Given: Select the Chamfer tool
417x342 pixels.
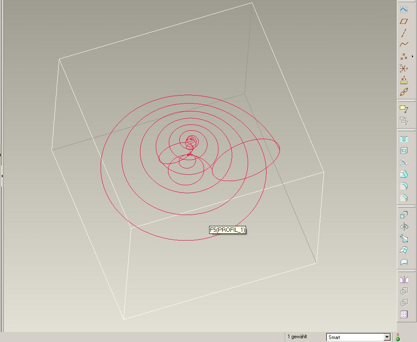Looking at the screenshot, I should point(404,197).
